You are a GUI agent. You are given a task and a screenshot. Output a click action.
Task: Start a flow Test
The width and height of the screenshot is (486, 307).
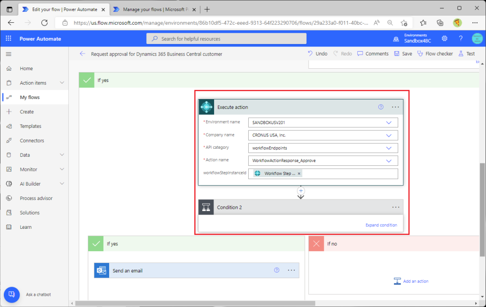pos(467,54)
